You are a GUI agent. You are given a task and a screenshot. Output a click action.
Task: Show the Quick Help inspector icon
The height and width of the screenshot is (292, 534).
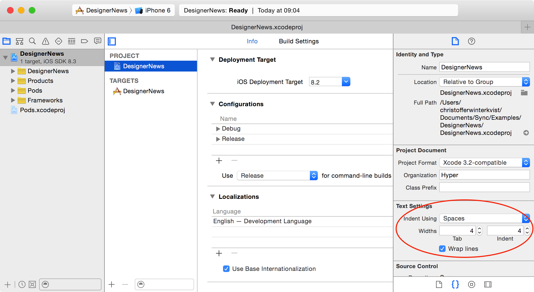(472, 41)
